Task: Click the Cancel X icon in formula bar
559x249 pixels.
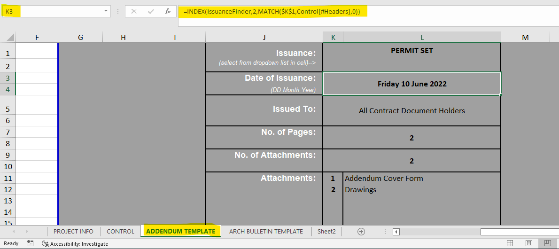Action: (134, 11)
